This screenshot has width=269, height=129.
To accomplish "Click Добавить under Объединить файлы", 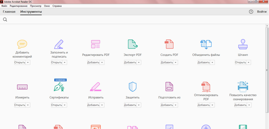I will tap(204, 62).
